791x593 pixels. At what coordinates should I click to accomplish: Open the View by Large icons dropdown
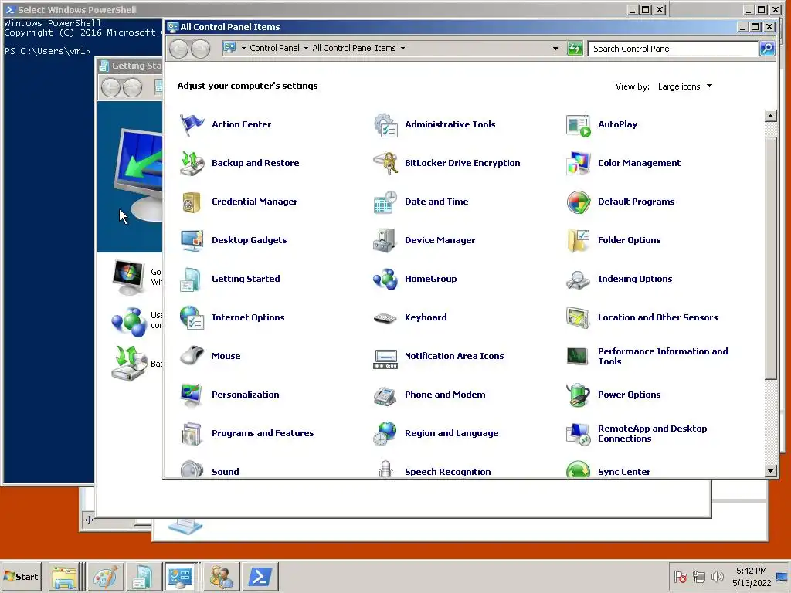point(685,86)
